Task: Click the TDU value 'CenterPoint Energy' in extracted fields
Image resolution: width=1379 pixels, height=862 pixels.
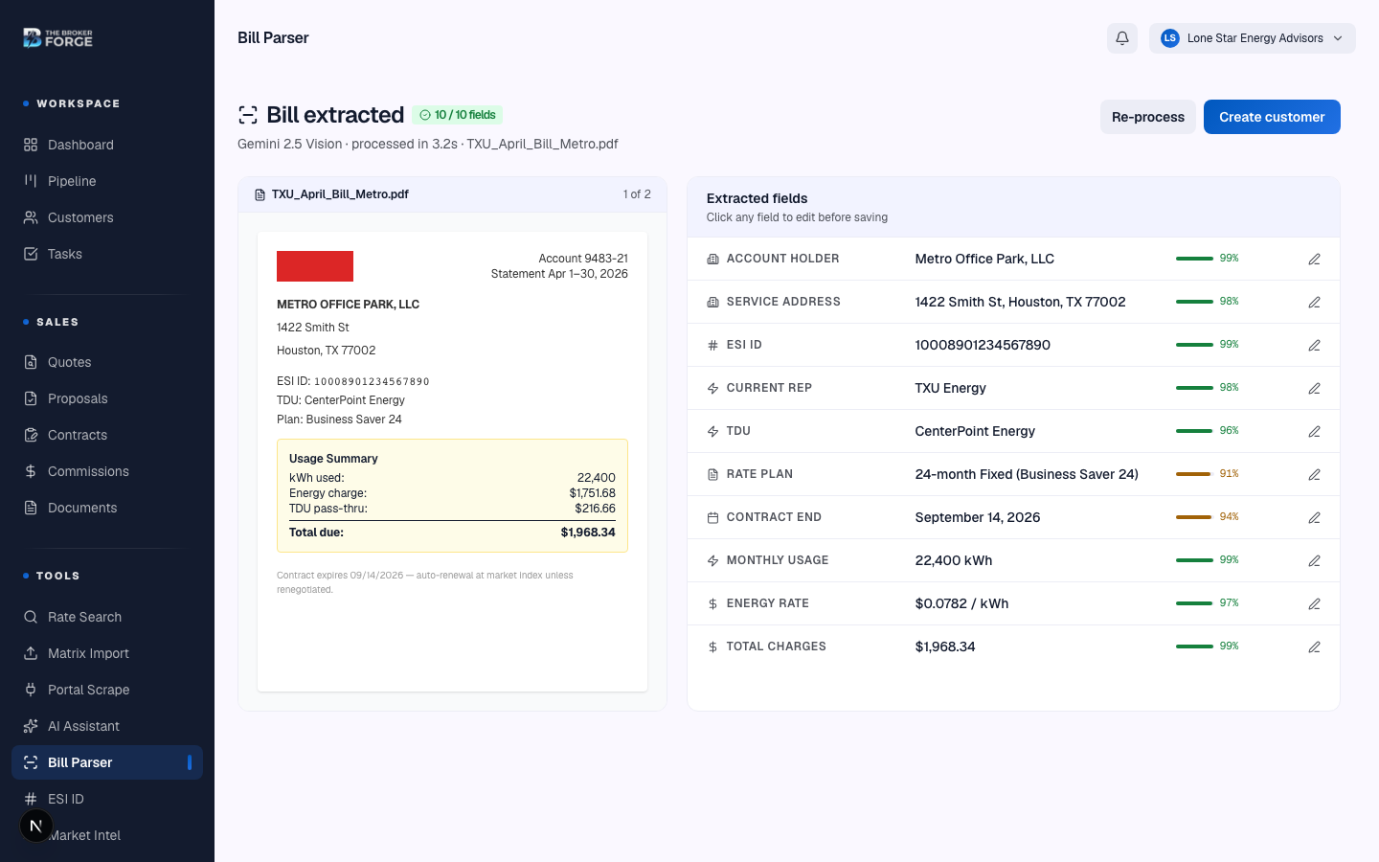Action: tap(975, 431)
